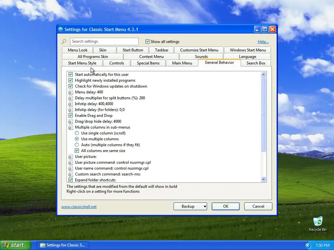Switch to the Start Button tab
The image size is (334, 250).
click(x=133, y=50)
